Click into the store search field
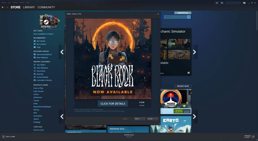258x141 pixels. point(175,17)
